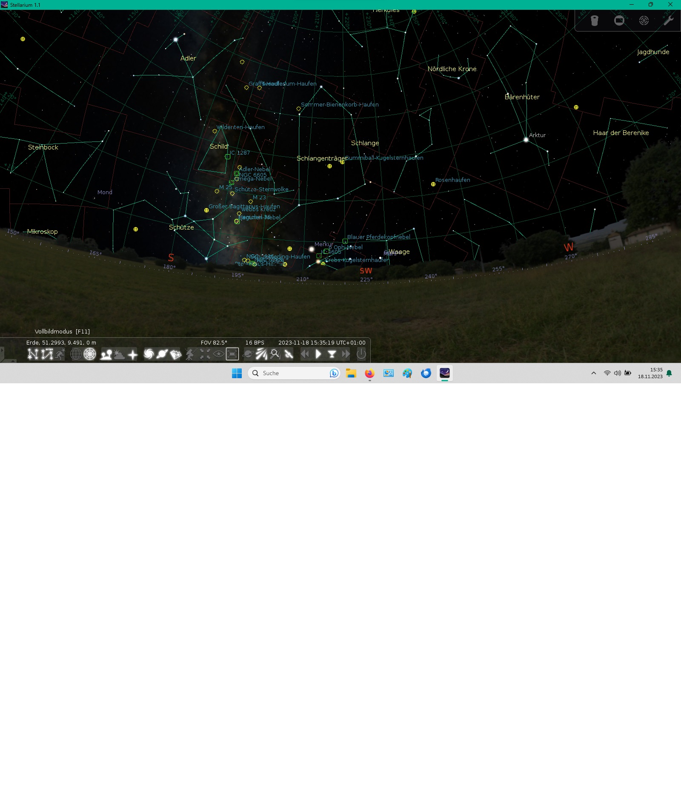Viewport: 681px width, 790px height.
Task: Center on selected object icon
Action: pos(205,354)
